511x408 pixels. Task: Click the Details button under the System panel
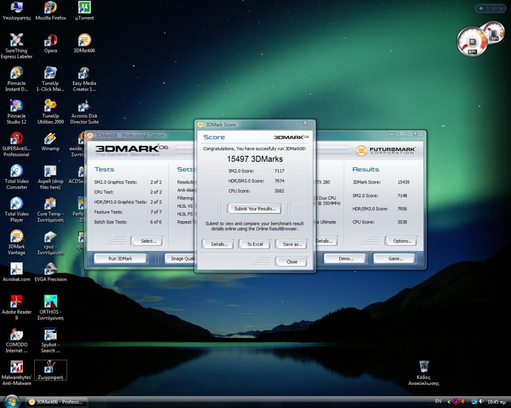(x=326, y=241)
